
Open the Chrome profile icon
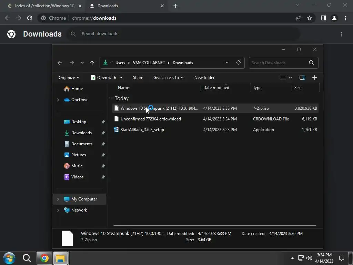click(334, 18)
